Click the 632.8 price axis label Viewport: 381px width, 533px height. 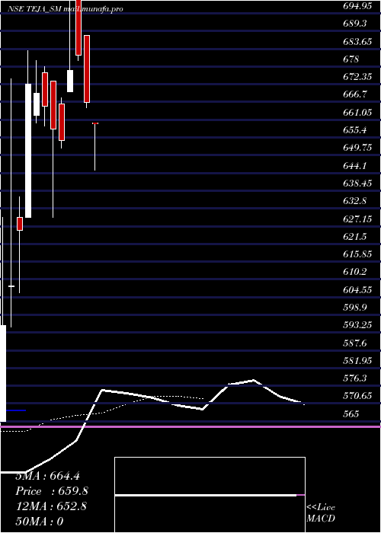[x=354, y=201]
